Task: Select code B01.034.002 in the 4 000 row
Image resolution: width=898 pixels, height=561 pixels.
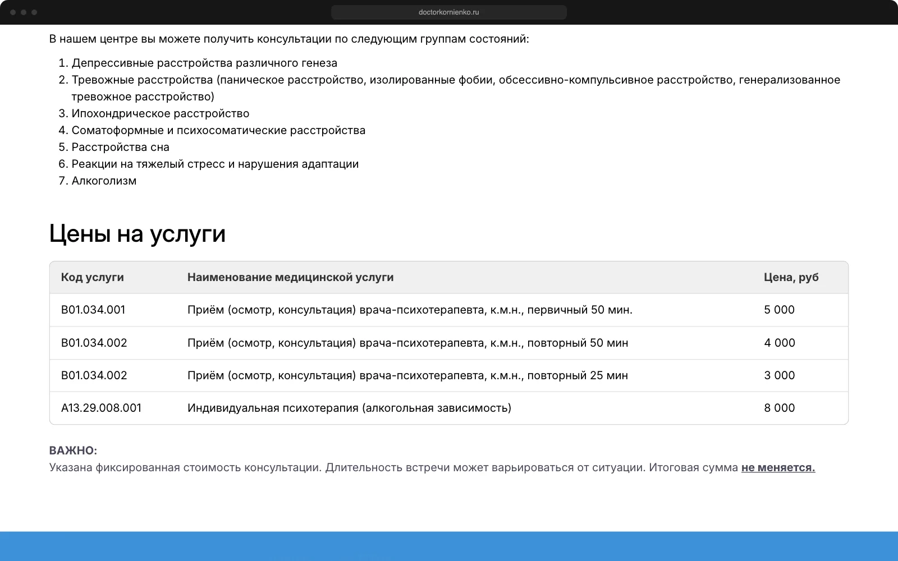Action: coord(94,343)
